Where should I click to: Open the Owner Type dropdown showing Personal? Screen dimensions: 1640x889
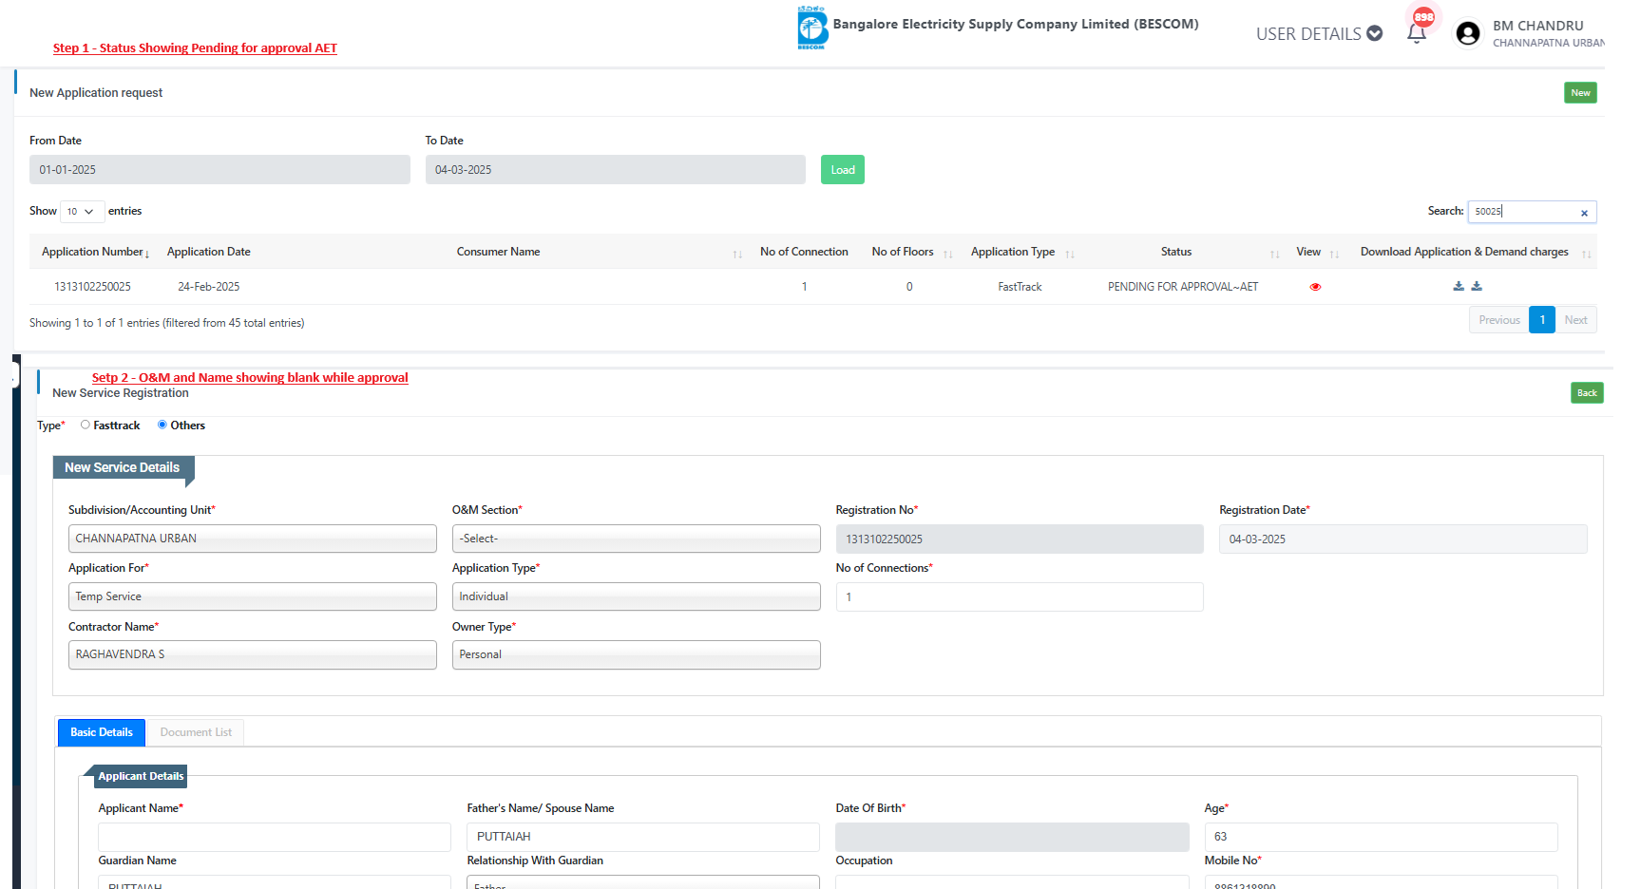(x=636, y=654)
